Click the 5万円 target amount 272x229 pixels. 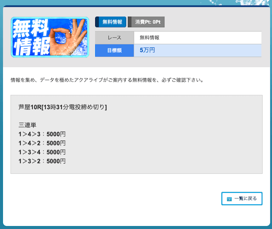(x=147, y=50)
